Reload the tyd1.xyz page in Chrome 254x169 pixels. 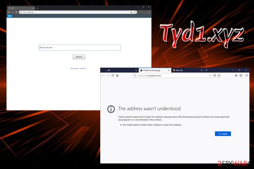[x=16, y=12]
